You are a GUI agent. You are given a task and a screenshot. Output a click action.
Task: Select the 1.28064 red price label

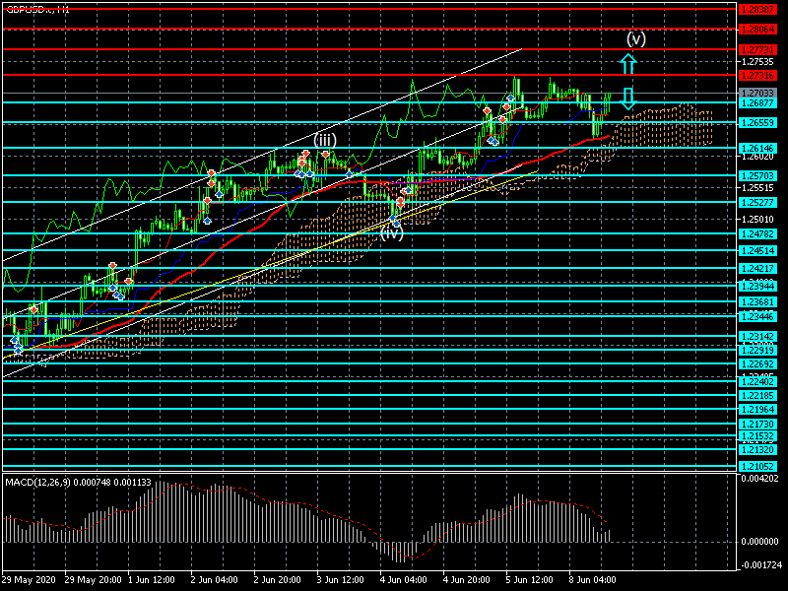pos(757,30)
